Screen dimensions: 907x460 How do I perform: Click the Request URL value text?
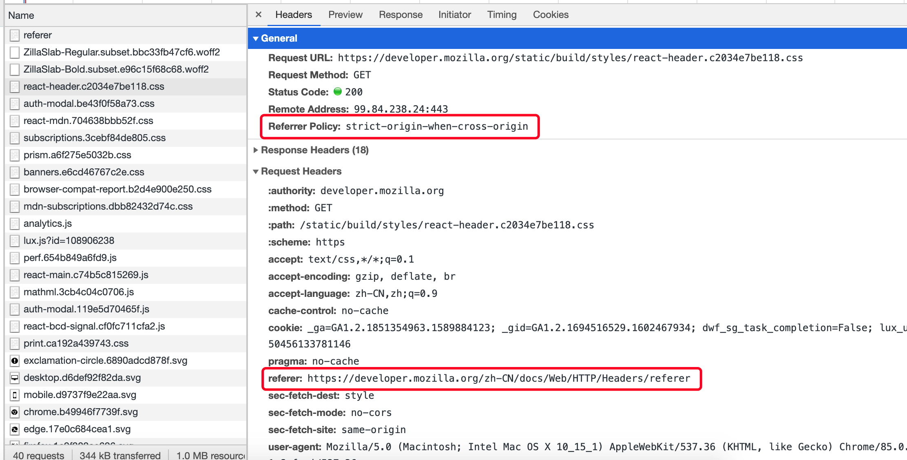[x=570, y=58]
